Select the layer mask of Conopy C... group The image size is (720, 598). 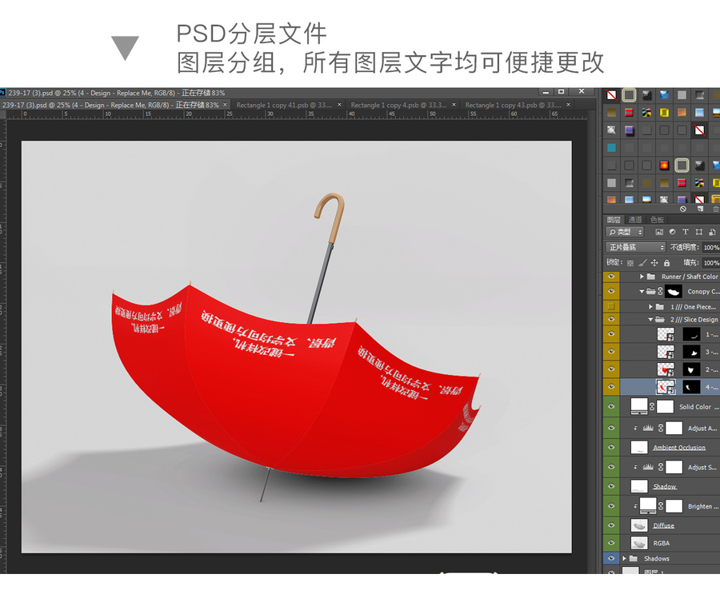click(673, 291)
